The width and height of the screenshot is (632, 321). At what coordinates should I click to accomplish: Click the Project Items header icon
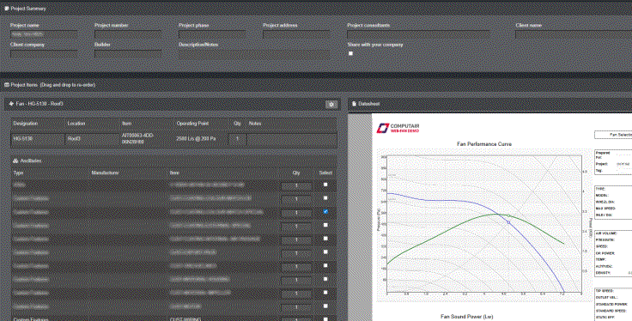point(7,85)
